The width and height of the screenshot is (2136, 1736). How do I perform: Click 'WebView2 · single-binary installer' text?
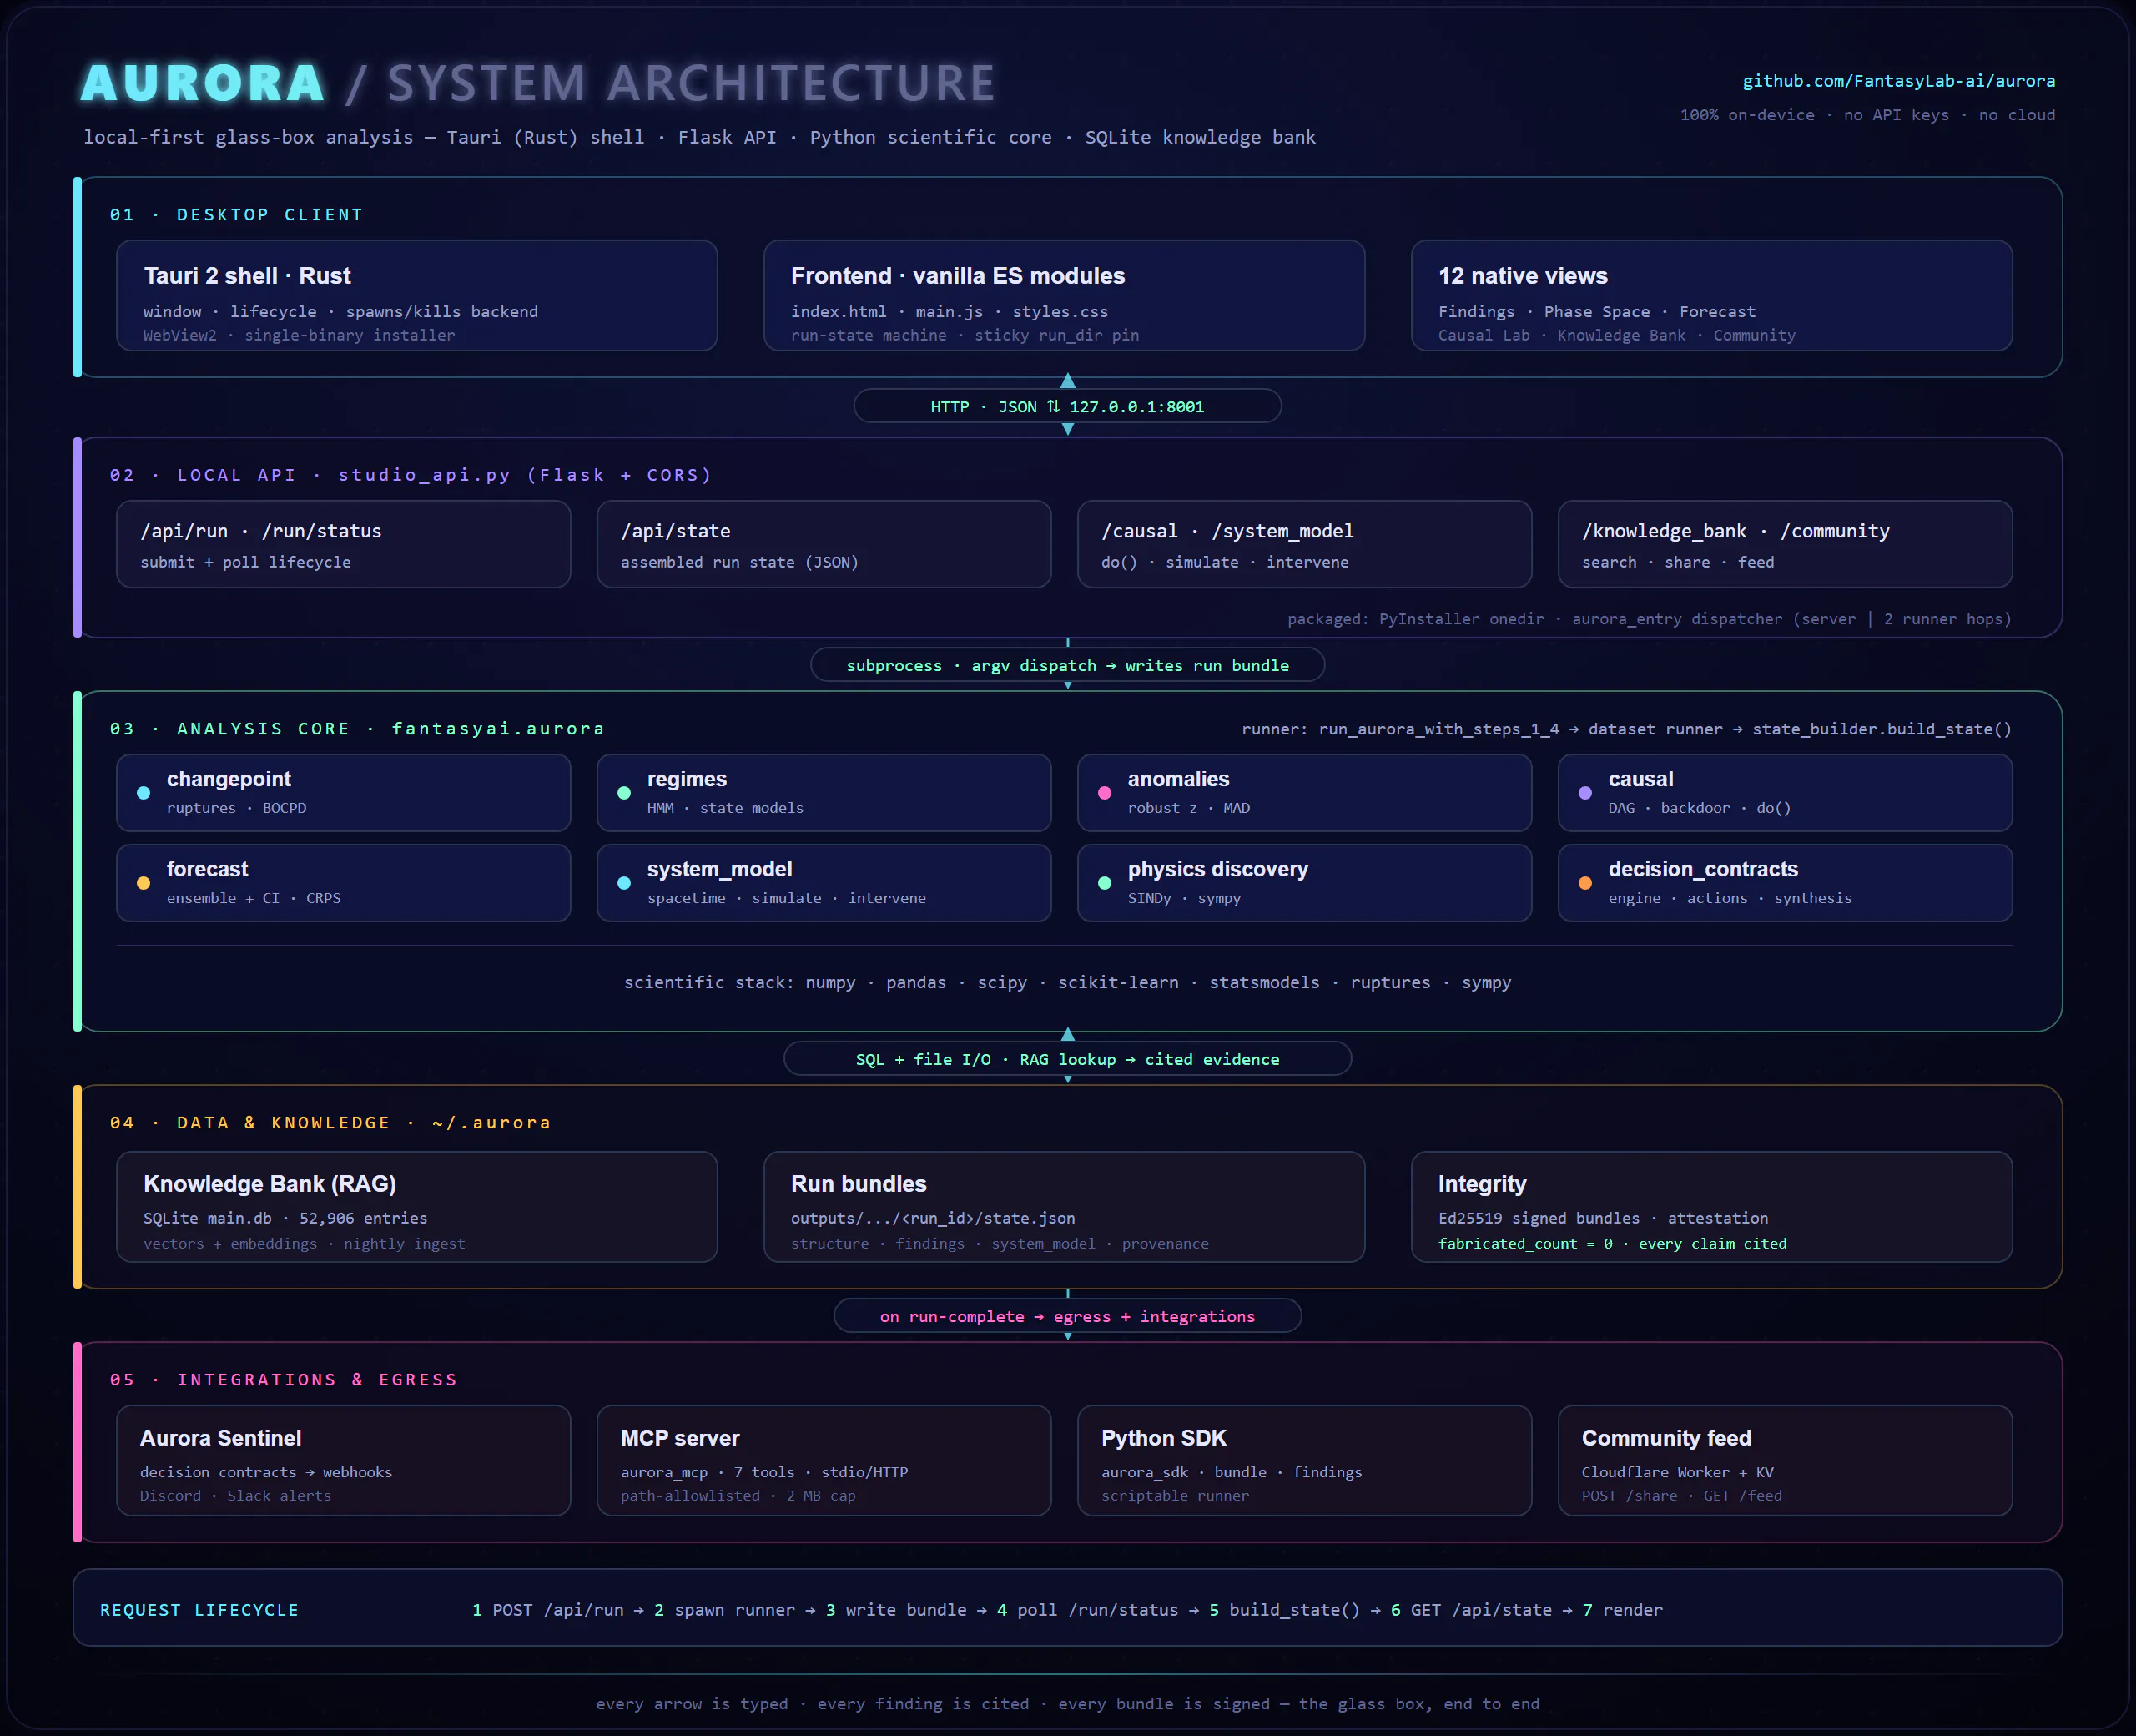tap(299, 336)
